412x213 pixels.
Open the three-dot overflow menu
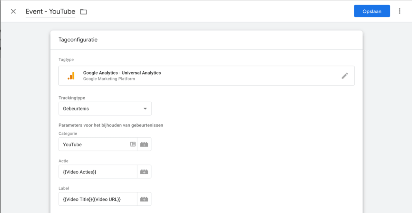coord(399,11)
